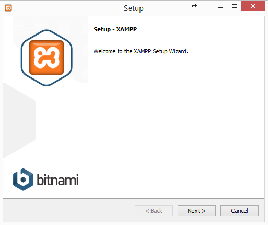Image resolution: width=268 pixels, height=225 pixels.
Task: Minimize the Setup window
Action: pos(220,6)
